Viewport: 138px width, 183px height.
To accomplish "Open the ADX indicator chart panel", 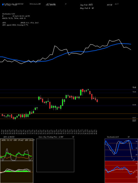I will pos(17,150).
